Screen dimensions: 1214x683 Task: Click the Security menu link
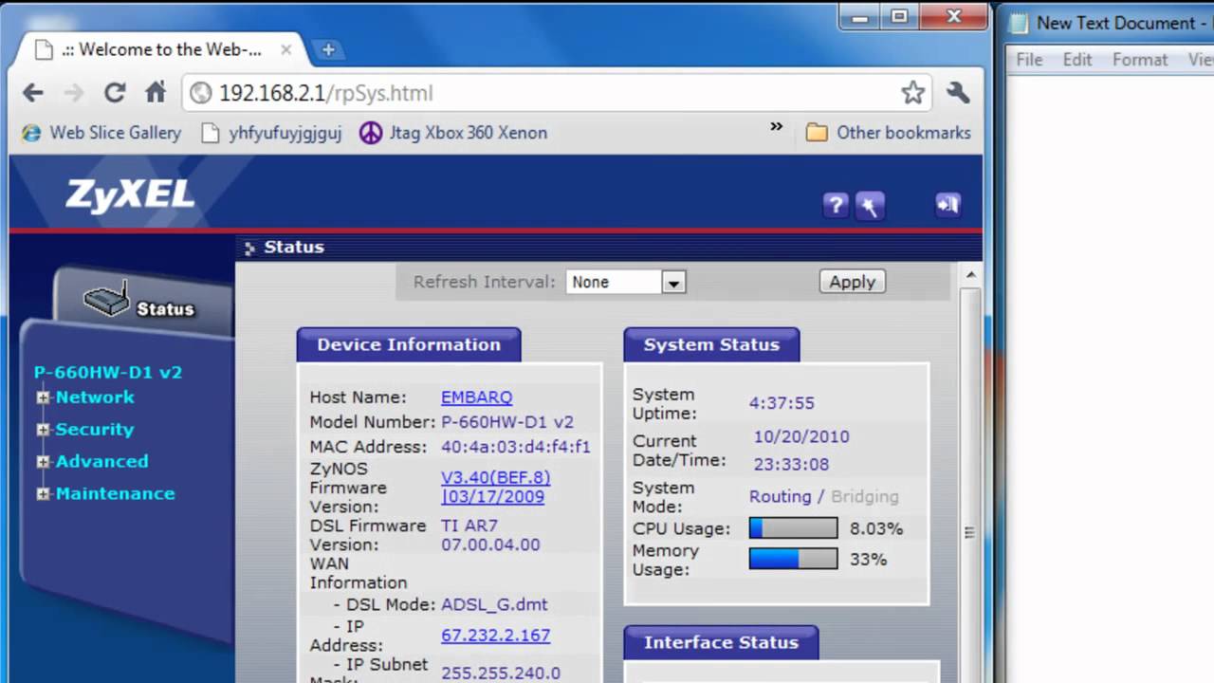(95, 430)
